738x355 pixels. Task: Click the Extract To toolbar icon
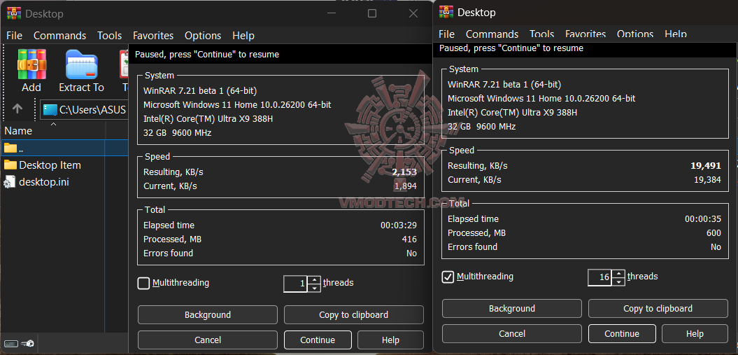click(x=81, y=64)
